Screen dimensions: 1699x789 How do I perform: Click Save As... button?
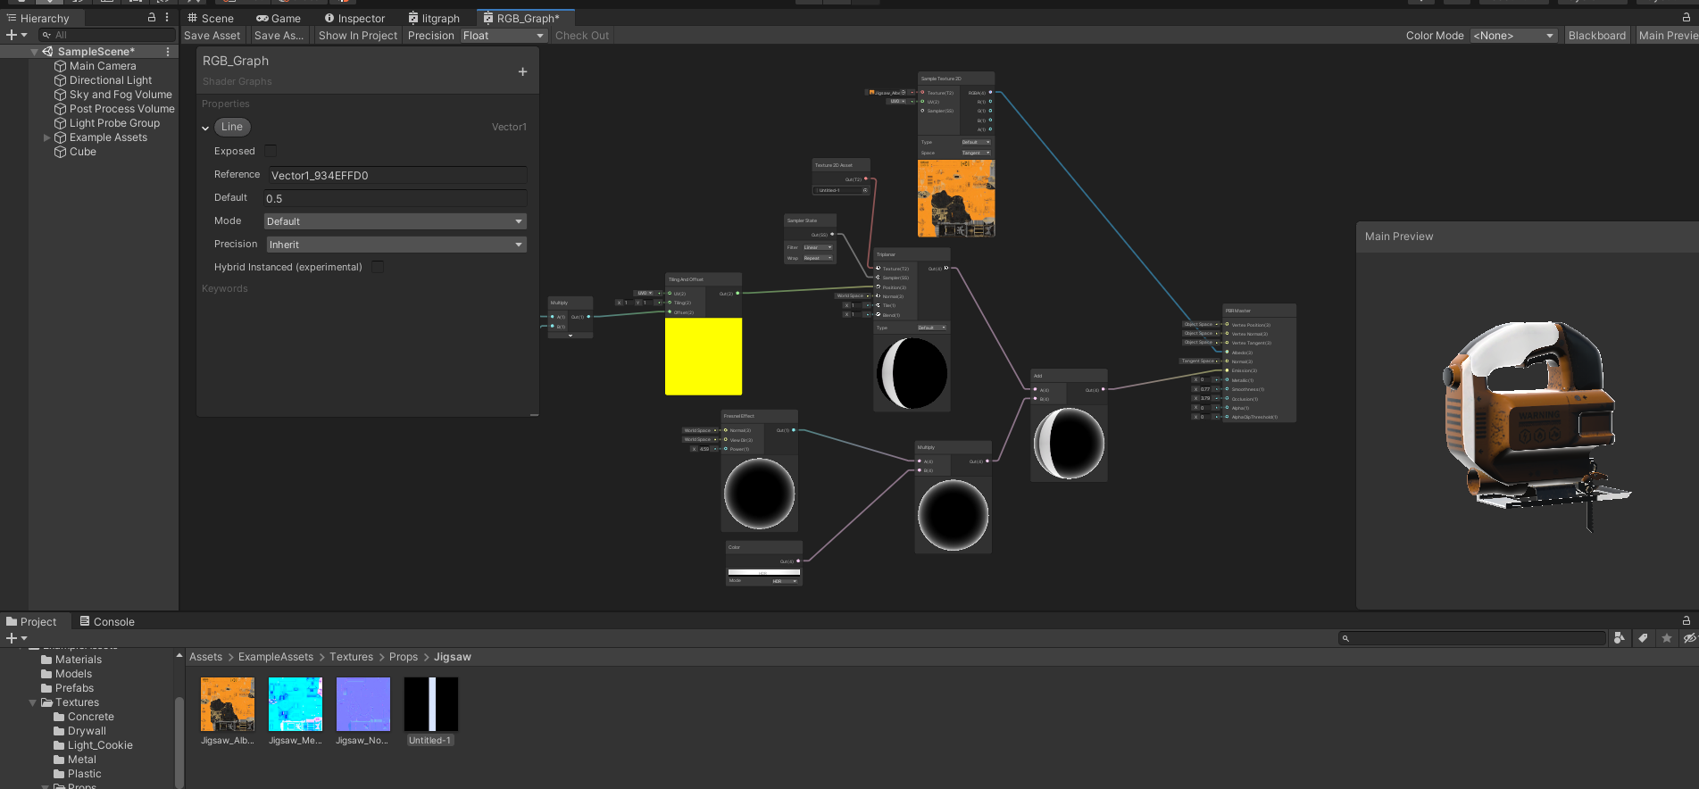coord(279,36)
